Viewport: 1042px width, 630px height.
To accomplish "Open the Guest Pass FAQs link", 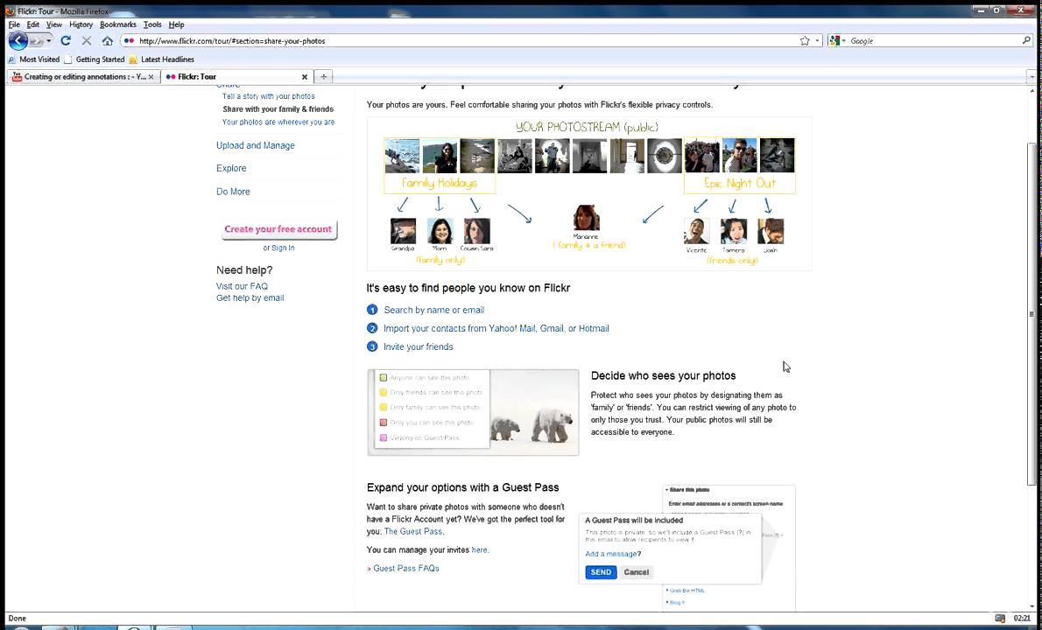I will [406, 568].
